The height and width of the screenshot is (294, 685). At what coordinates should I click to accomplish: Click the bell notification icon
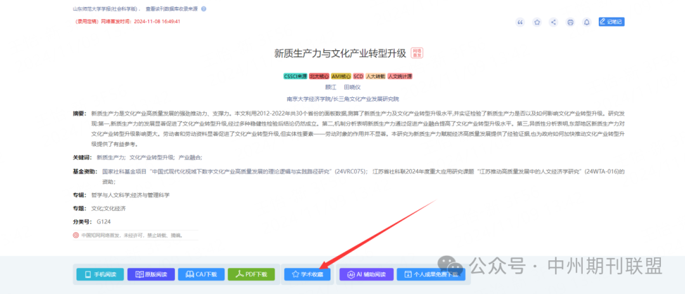point(587,22)
